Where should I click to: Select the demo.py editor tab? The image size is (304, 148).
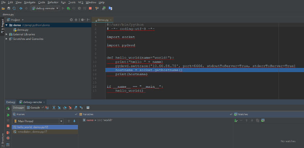102,20
